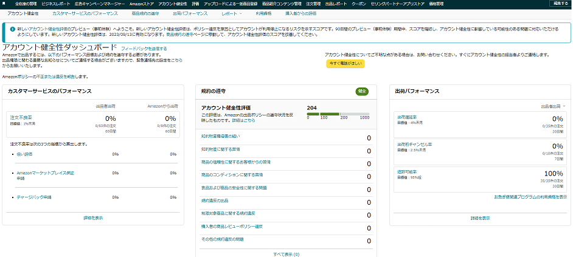Open 商品紹介コンテンツ管理 in the top menu
This screenshot has height=257, width=573.
(x=282, y=4)
